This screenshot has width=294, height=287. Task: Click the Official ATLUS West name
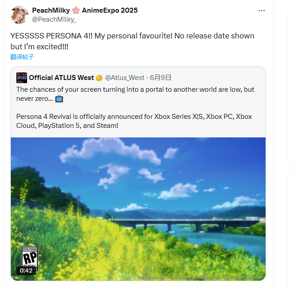tap(61, 78)
